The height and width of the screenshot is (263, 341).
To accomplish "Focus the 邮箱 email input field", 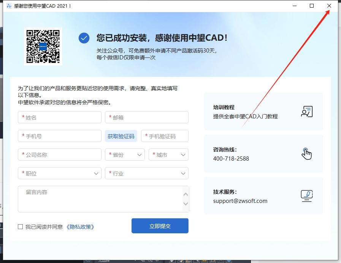I will [146, 117].
